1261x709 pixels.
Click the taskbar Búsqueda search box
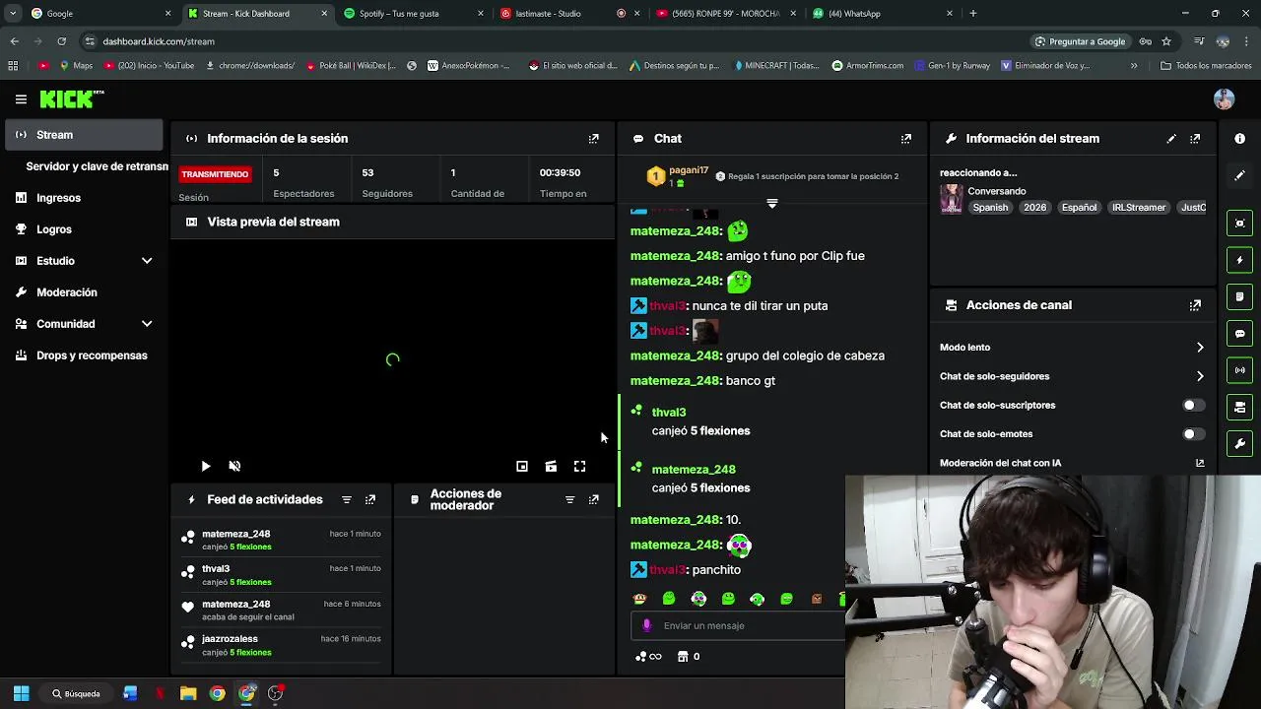pyautogui.click(x=76, y=693)
